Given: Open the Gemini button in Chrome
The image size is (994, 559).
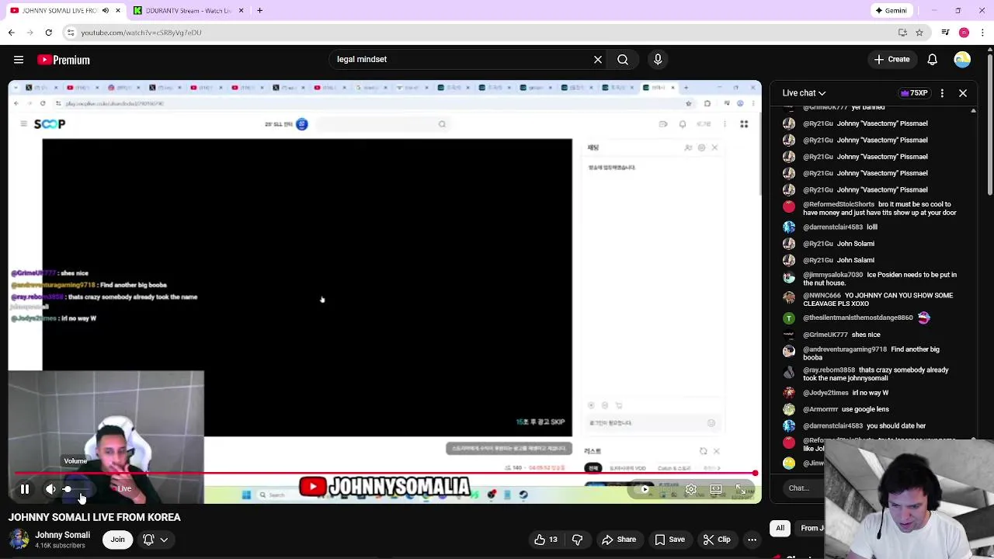Looking at the screenshot, I should 891,10.
